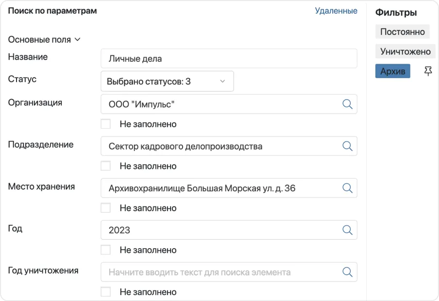Open the Статус dropdown with selected statuses

point(167,82)
